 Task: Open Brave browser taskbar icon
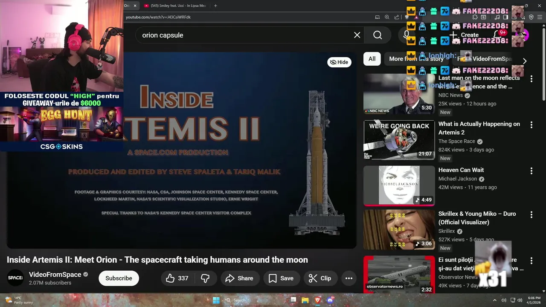(317, 300)
